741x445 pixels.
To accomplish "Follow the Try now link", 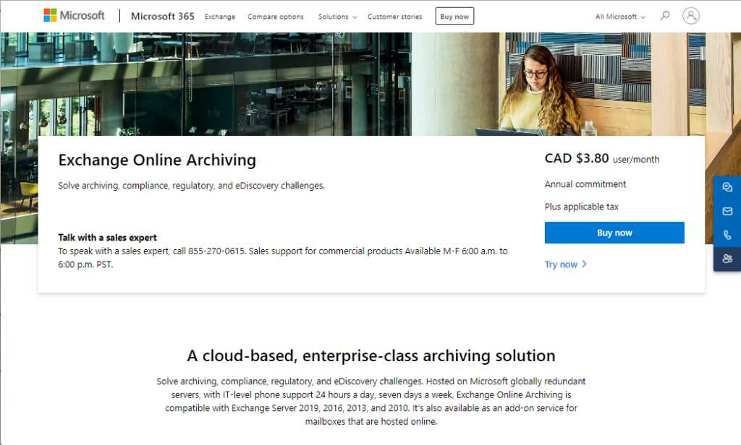I will [x=562, y=264].
